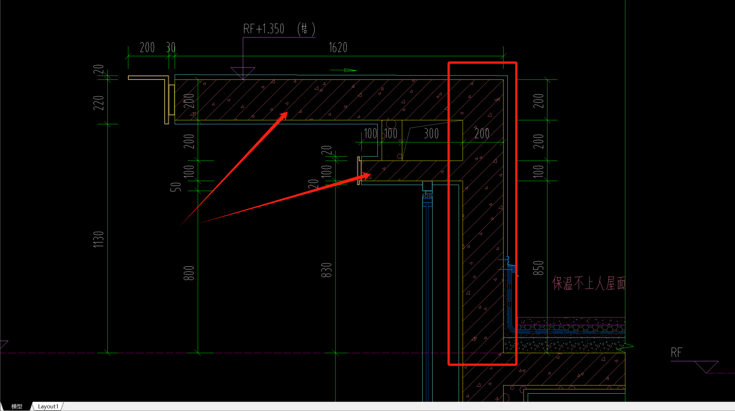
Task: Open the Layout1 tab
Action: click(48, 406)
